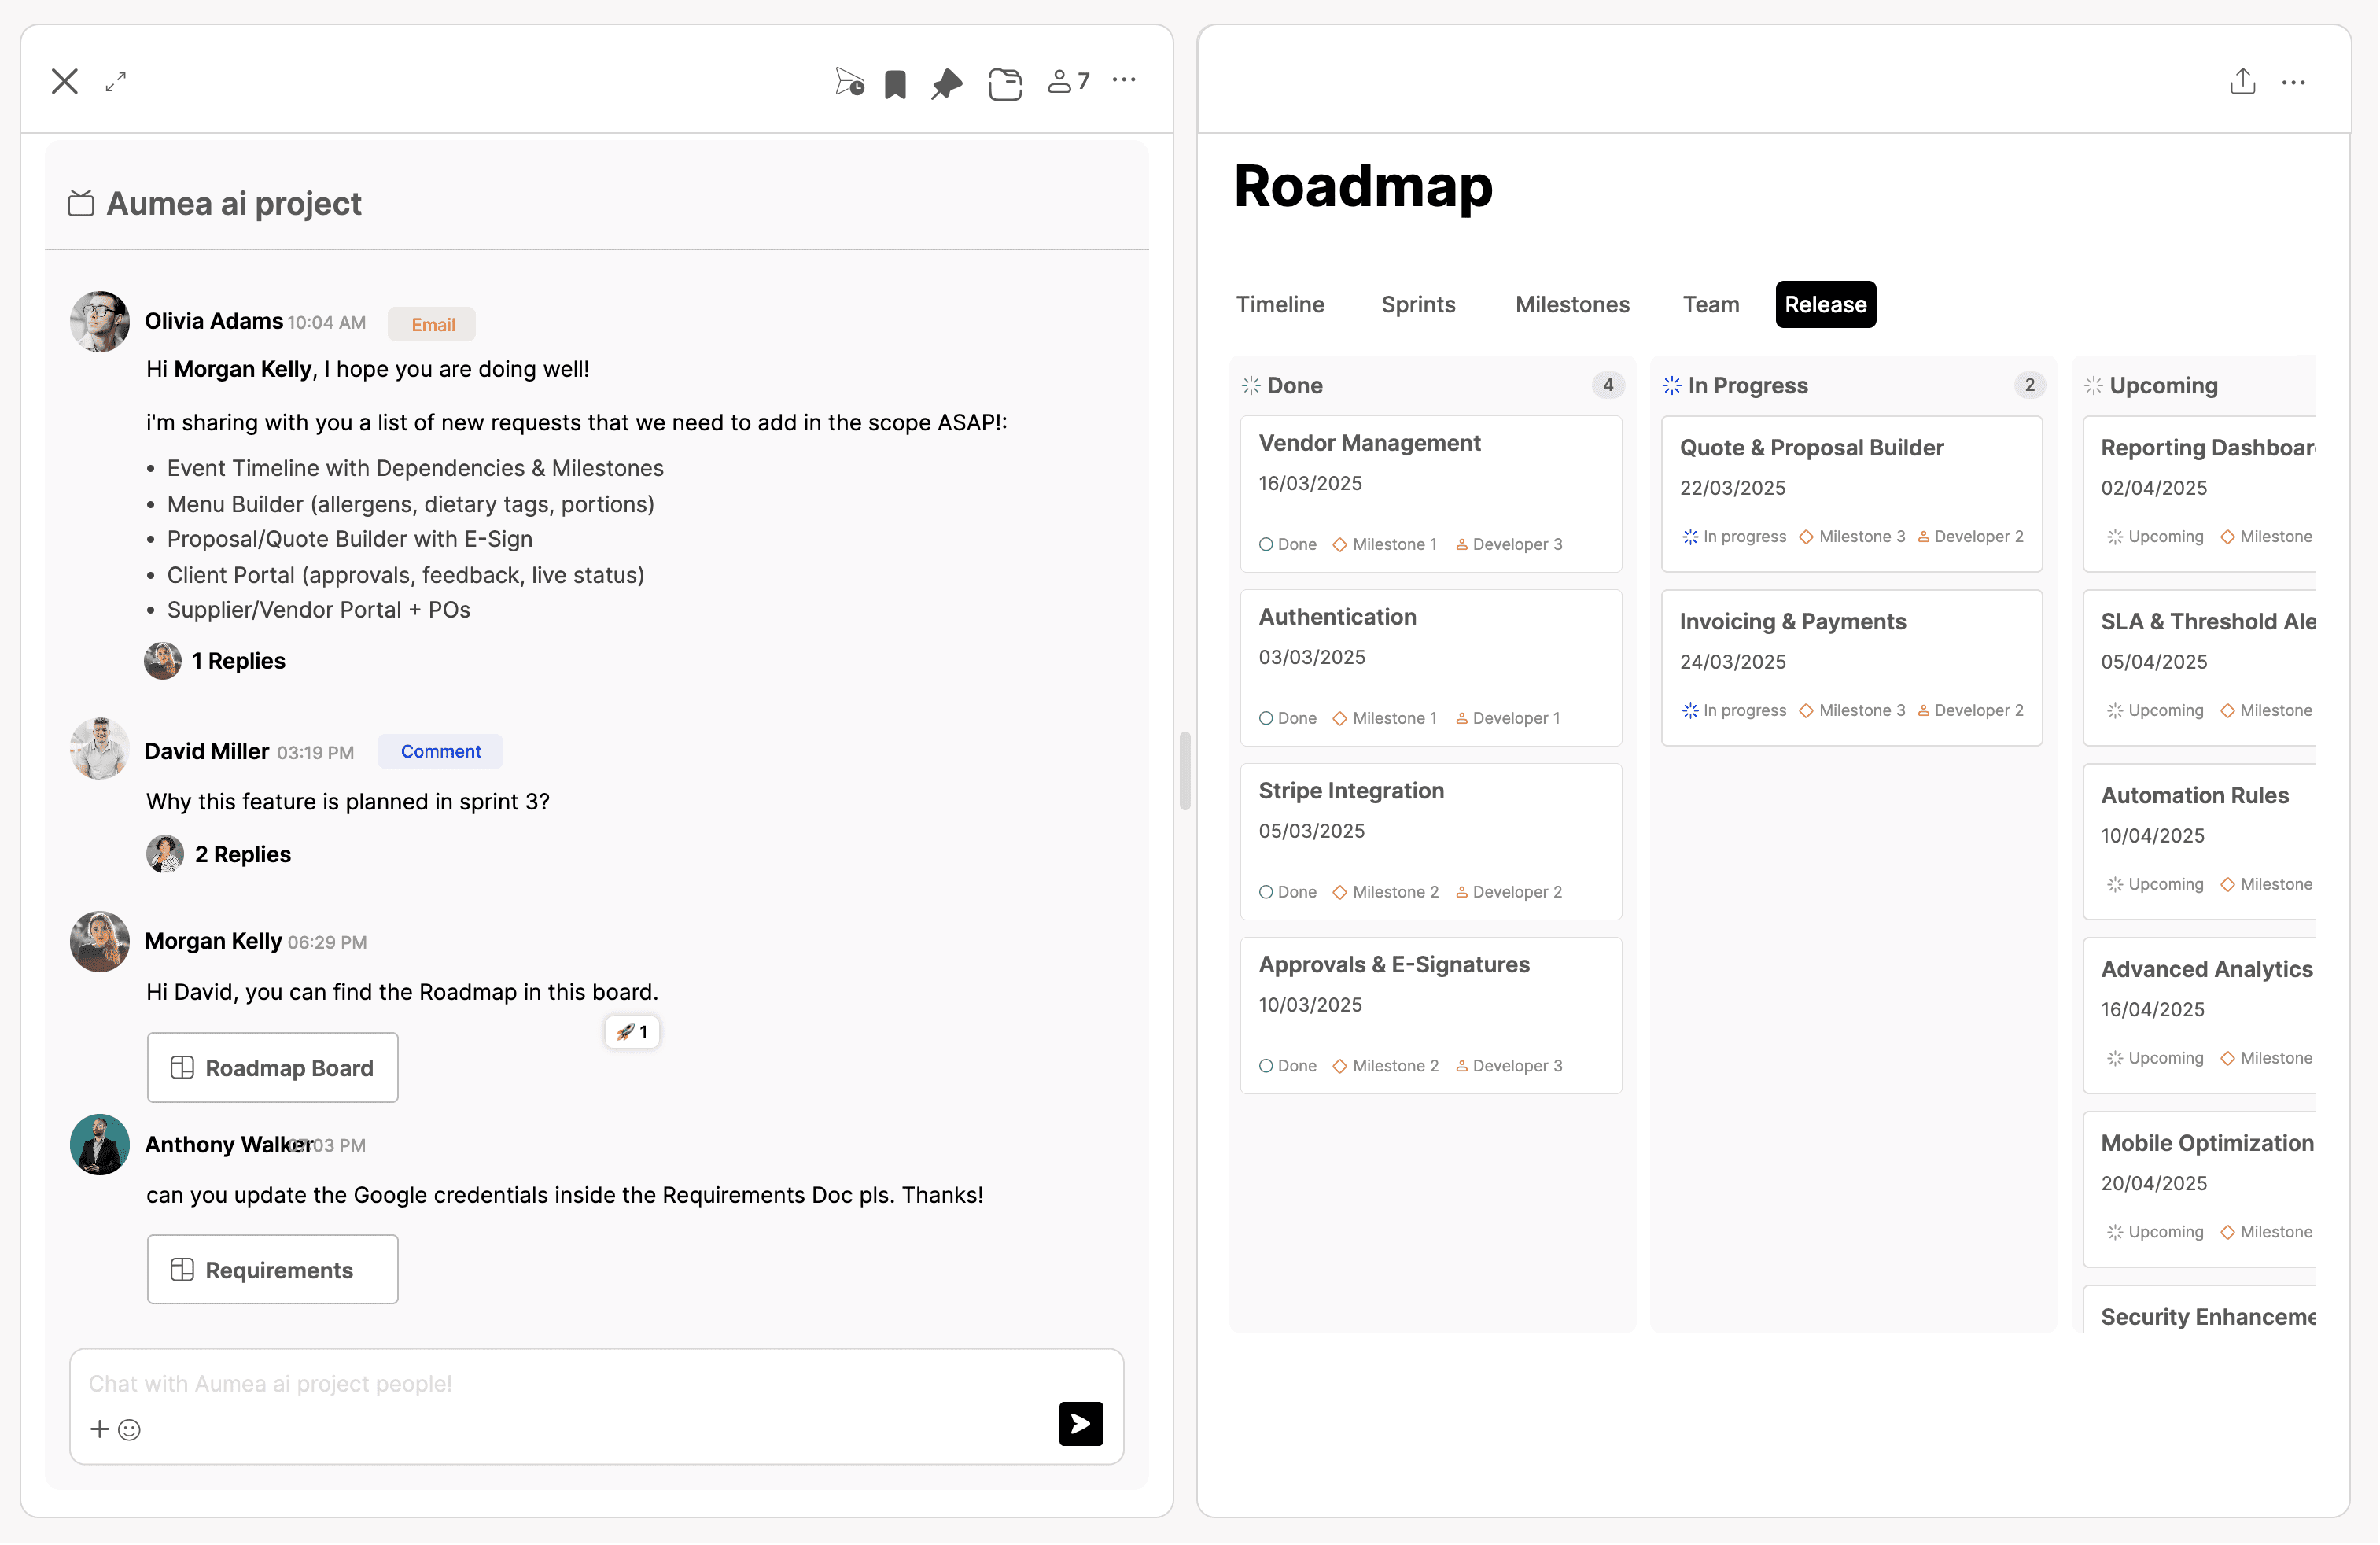Switch to the Timeline tab
2380x1545 pixels.
[x=1280, y=305]
